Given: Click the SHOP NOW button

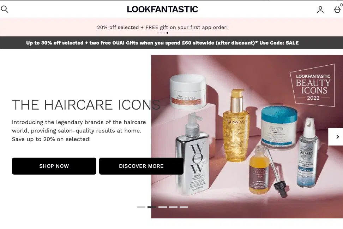Looking at the screenshot, I should tap(54, 166).
